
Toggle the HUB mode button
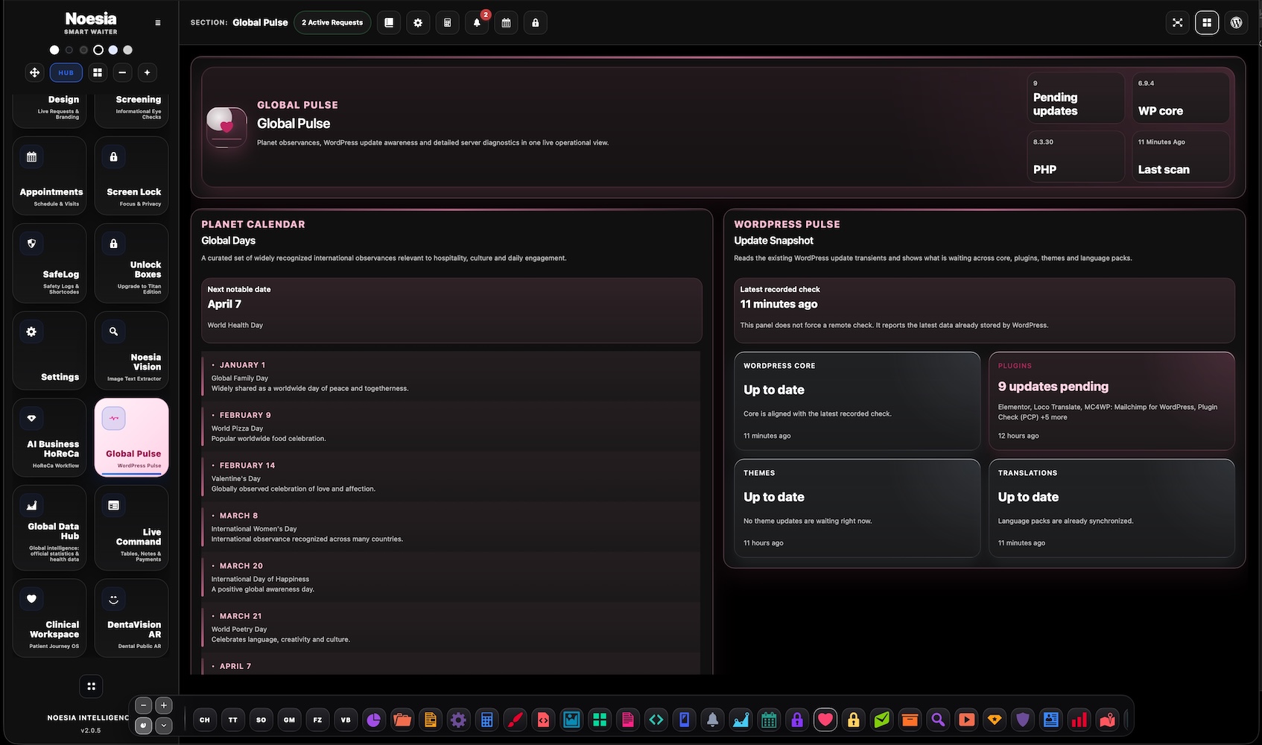(66, 72)
